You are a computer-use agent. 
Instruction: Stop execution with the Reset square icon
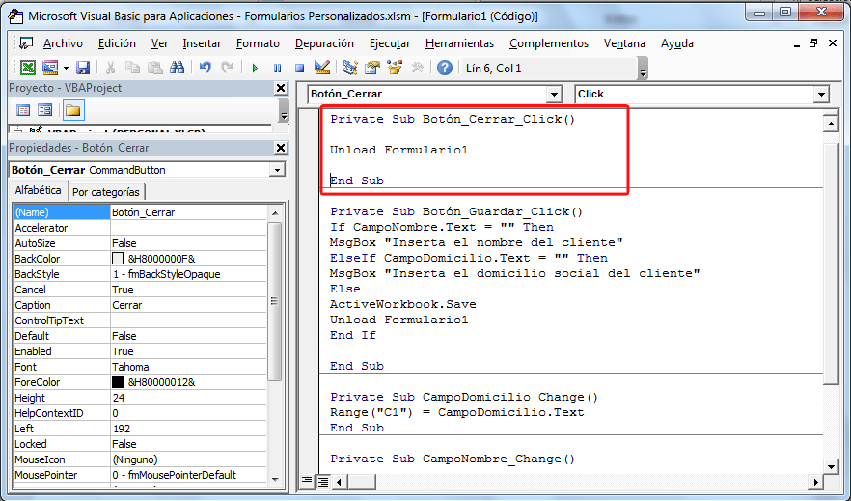tap(299, 68)
